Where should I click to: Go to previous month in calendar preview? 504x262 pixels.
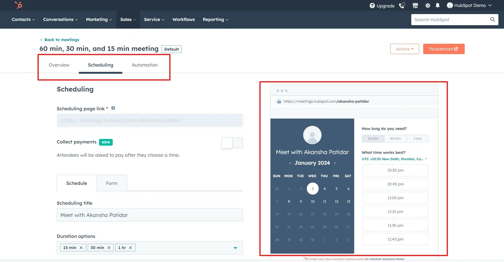pos(290,163)
